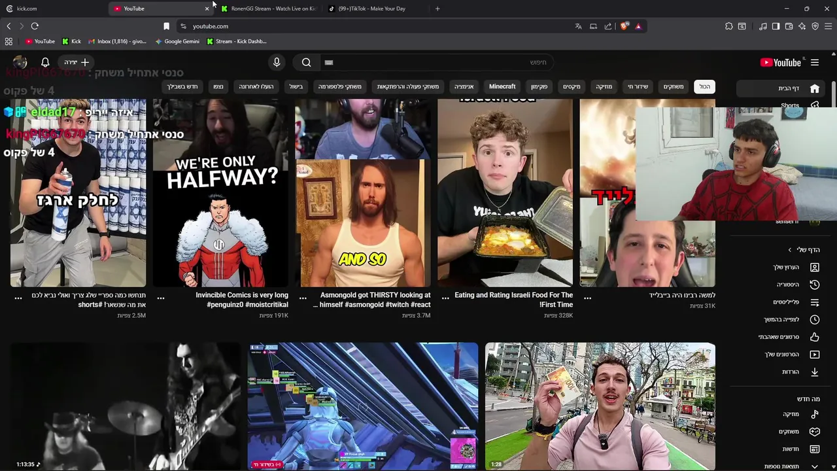This screenshot has width=837, height=471.
Task: Open YouTube notifications bell
Action: [x=45, y=62]
